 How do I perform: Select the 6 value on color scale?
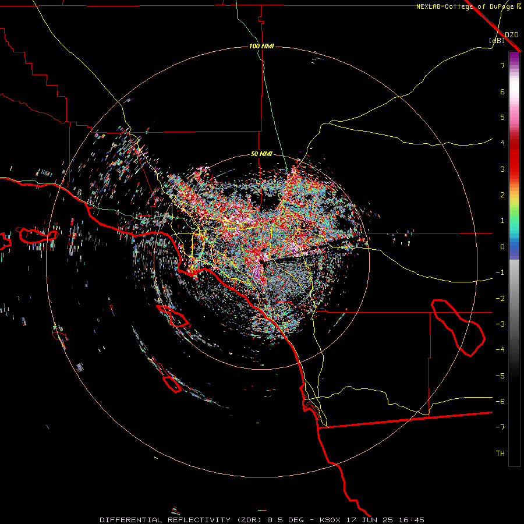pos(502,91)
